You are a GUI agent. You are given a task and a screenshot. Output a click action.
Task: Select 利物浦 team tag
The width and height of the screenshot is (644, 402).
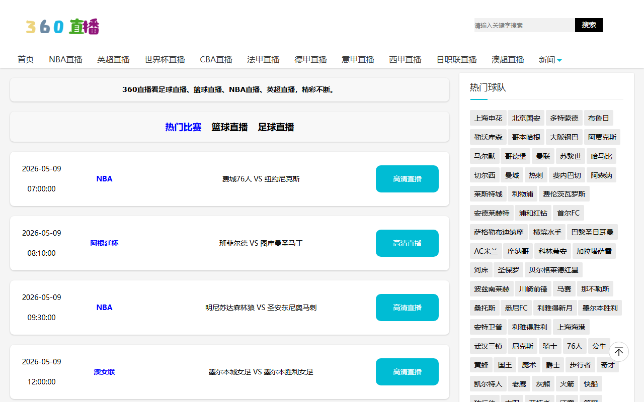(522, 194)
